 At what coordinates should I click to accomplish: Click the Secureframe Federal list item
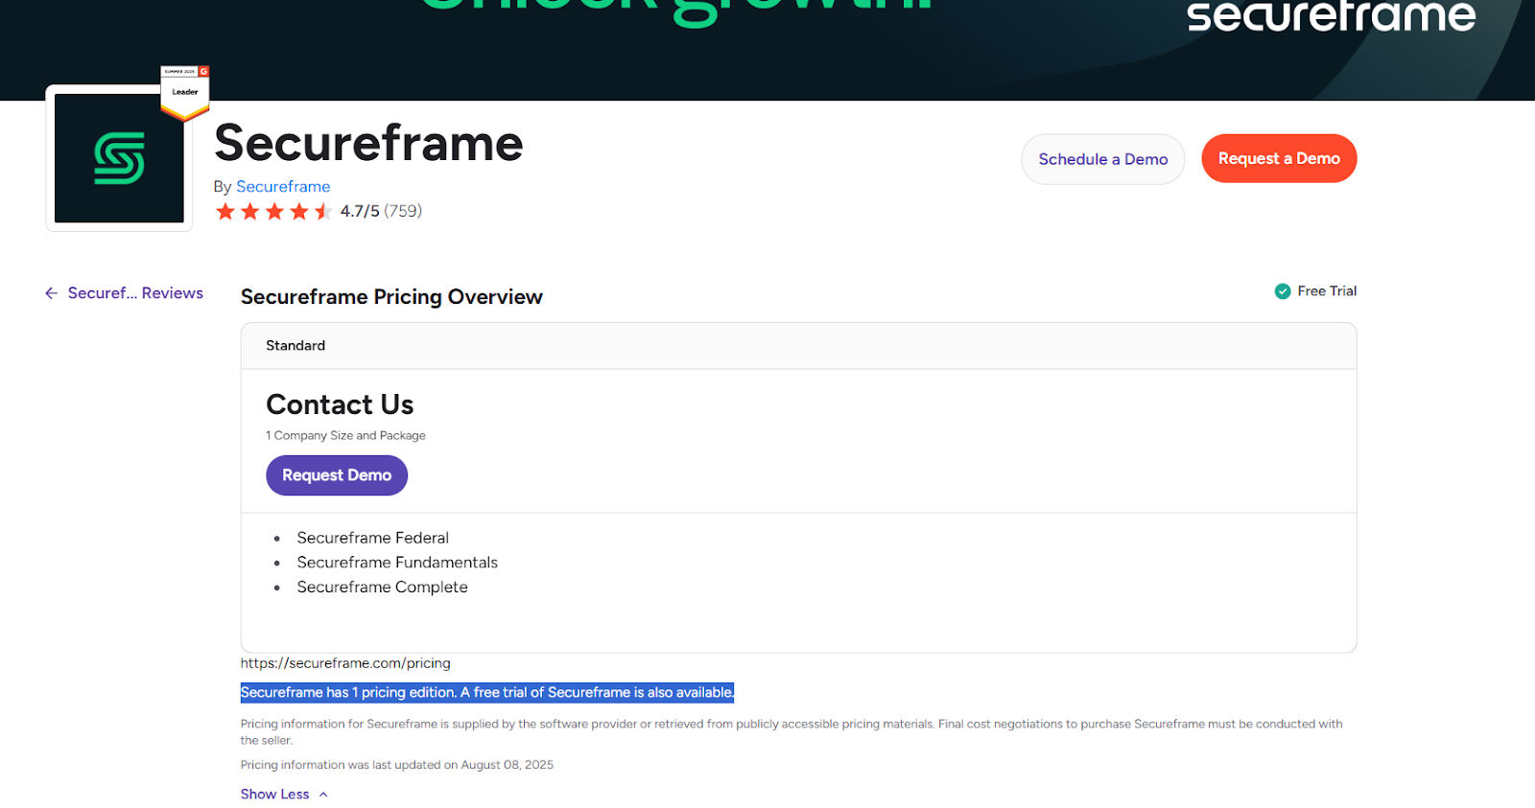tap(372, 538)
